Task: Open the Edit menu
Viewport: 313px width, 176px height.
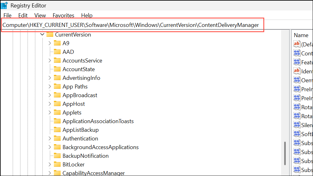Action: point(23,15)
